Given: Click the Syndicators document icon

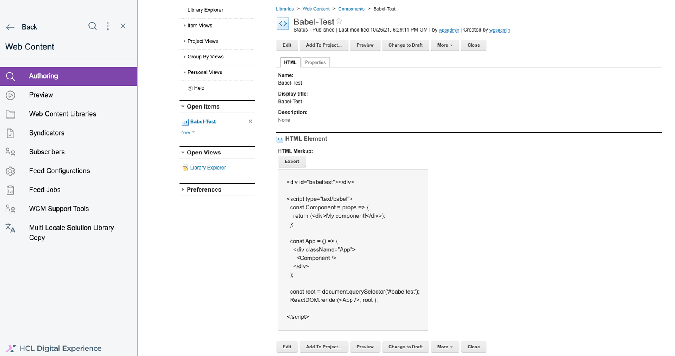Looking at the screenshot, I should (11, 133).
